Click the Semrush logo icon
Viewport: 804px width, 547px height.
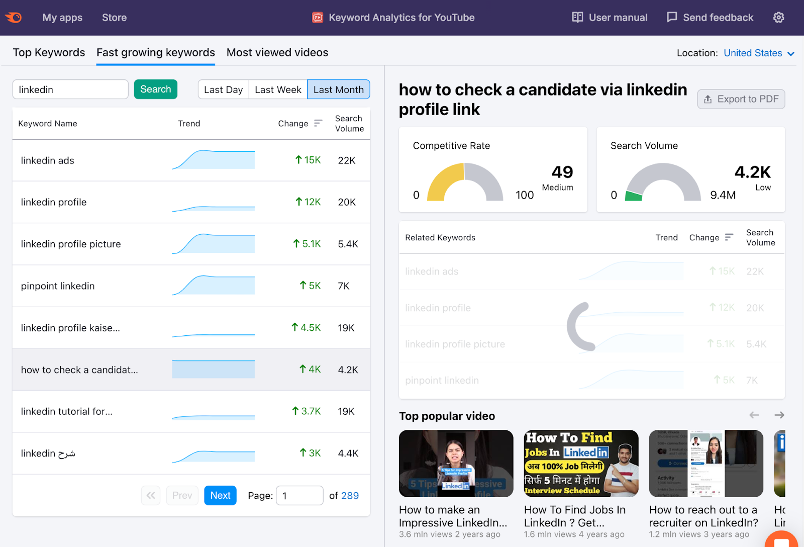pos(14,17)
